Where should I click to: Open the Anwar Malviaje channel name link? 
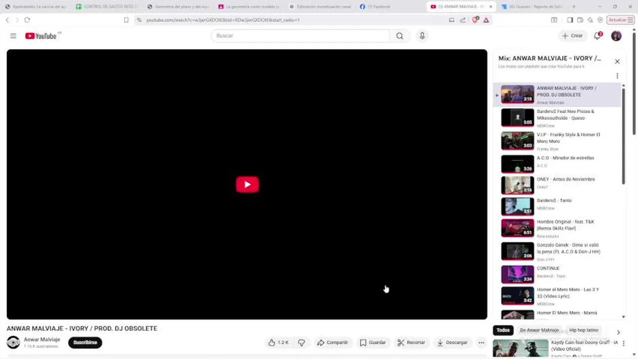[42, 340]
